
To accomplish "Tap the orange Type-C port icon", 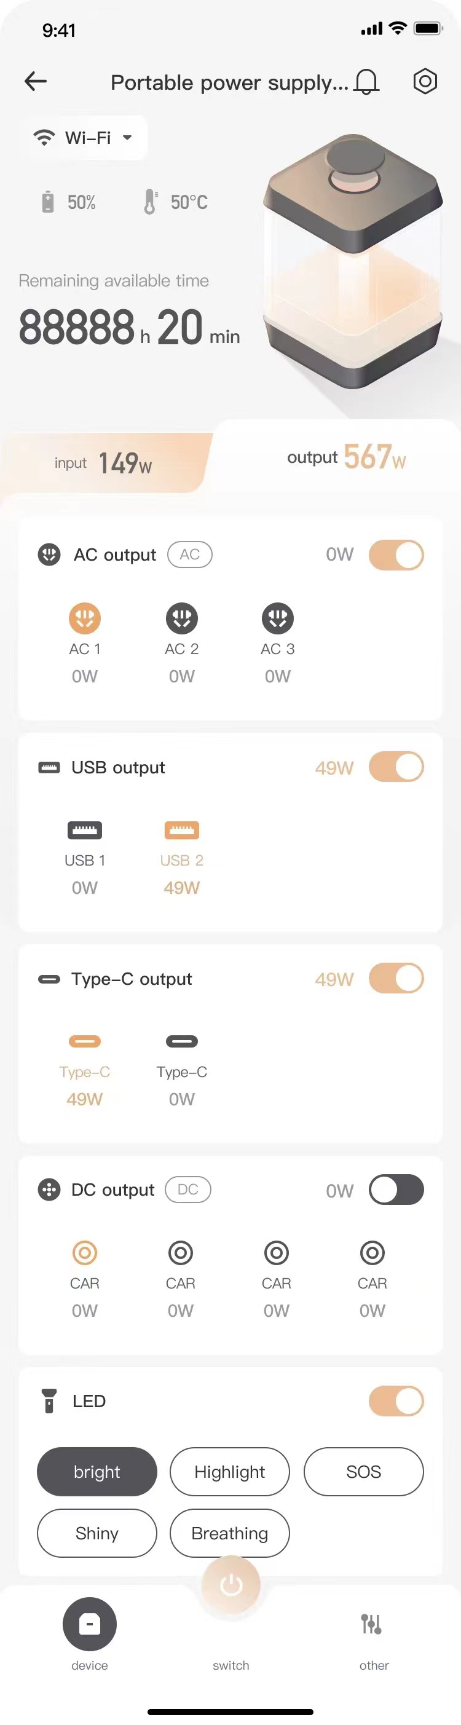I will coord(85,1041).
